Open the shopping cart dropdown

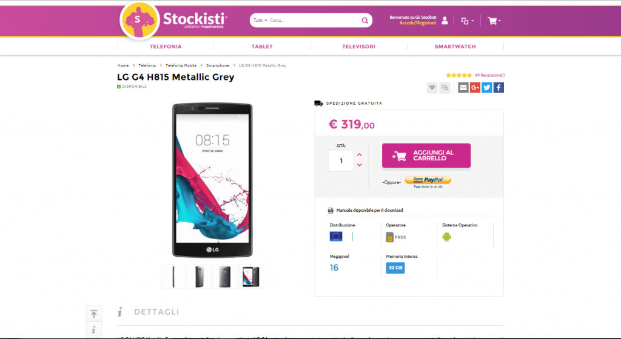pos(494,21)
